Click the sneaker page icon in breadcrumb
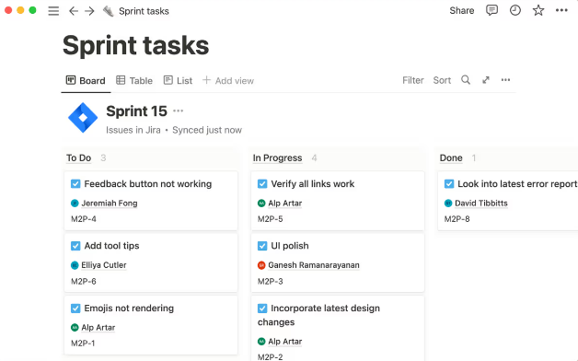Screen dimensions: 578x361 point(108,11)
